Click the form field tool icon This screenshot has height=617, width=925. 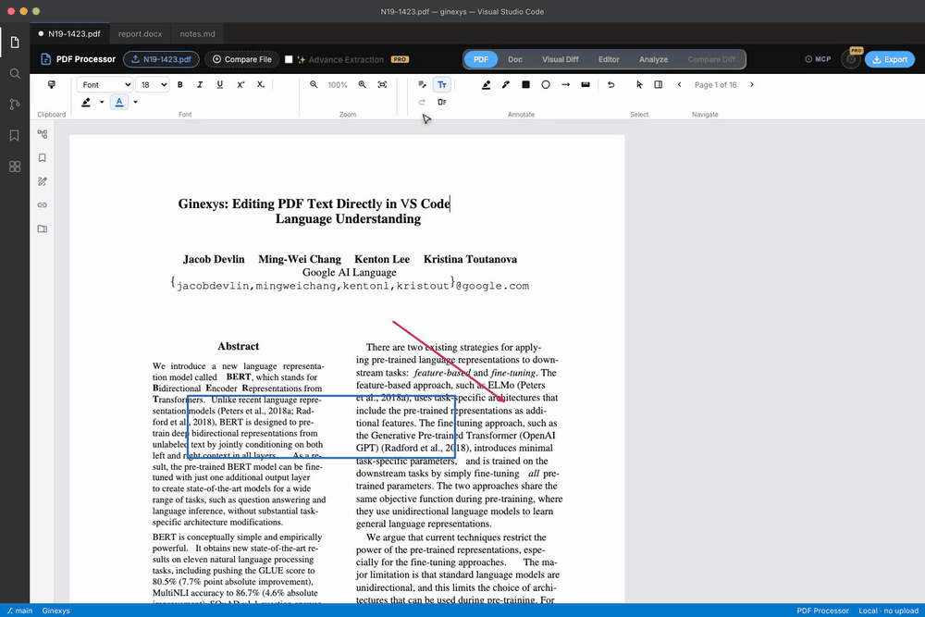(442, 102)
